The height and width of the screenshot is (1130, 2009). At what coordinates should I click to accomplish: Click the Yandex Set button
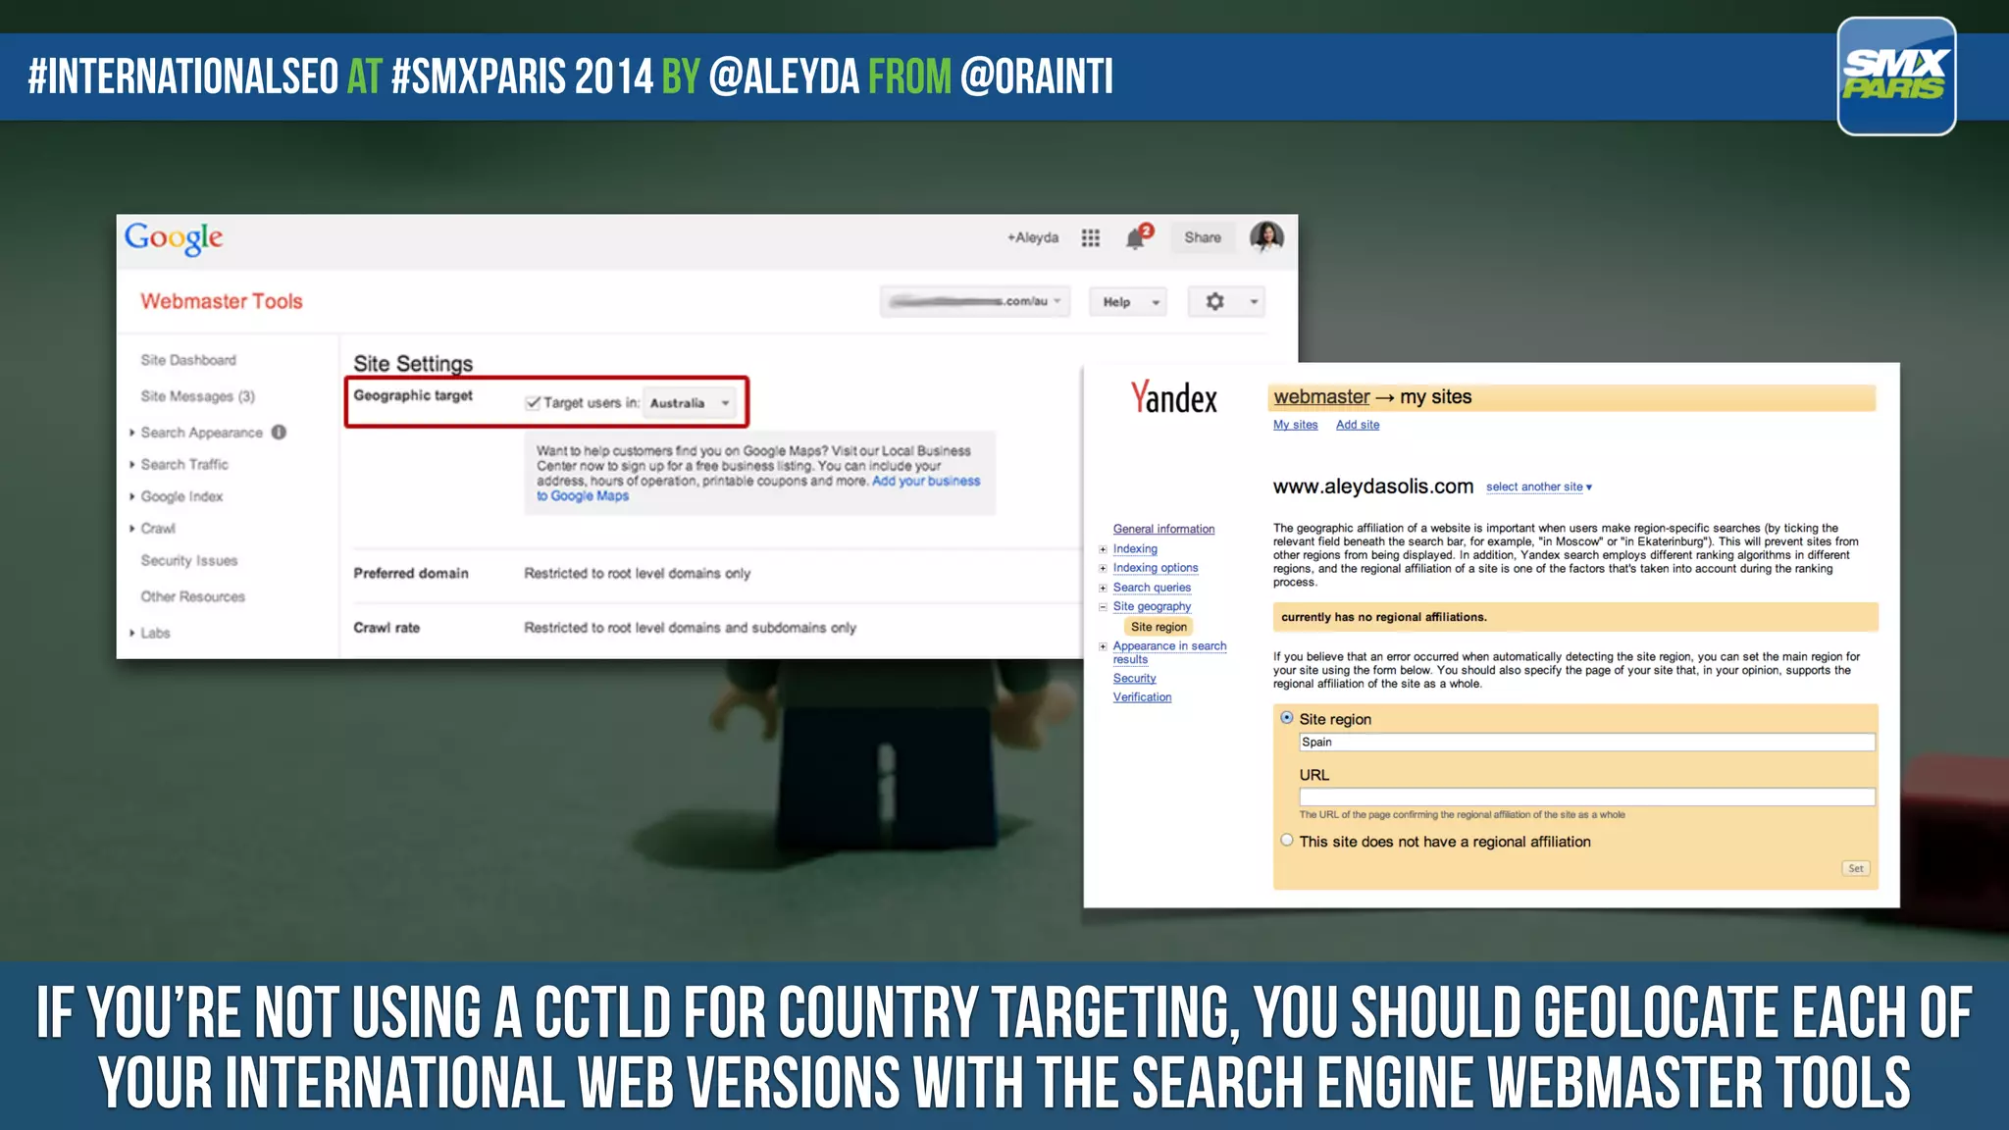click(x=1856, y=868)
